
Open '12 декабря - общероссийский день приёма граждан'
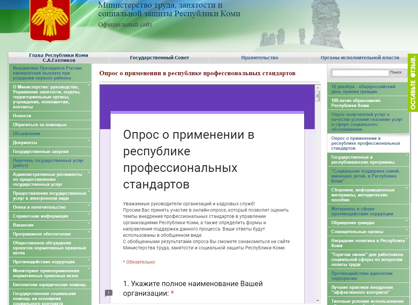pos(368,89)
